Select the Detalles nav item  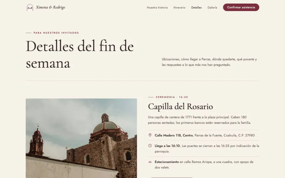[x=197, y=7]
